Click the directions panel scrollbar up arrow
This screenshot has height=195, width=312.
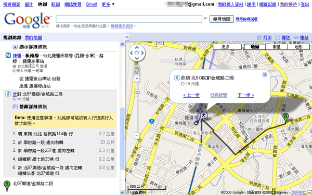[x=122, y=44]
